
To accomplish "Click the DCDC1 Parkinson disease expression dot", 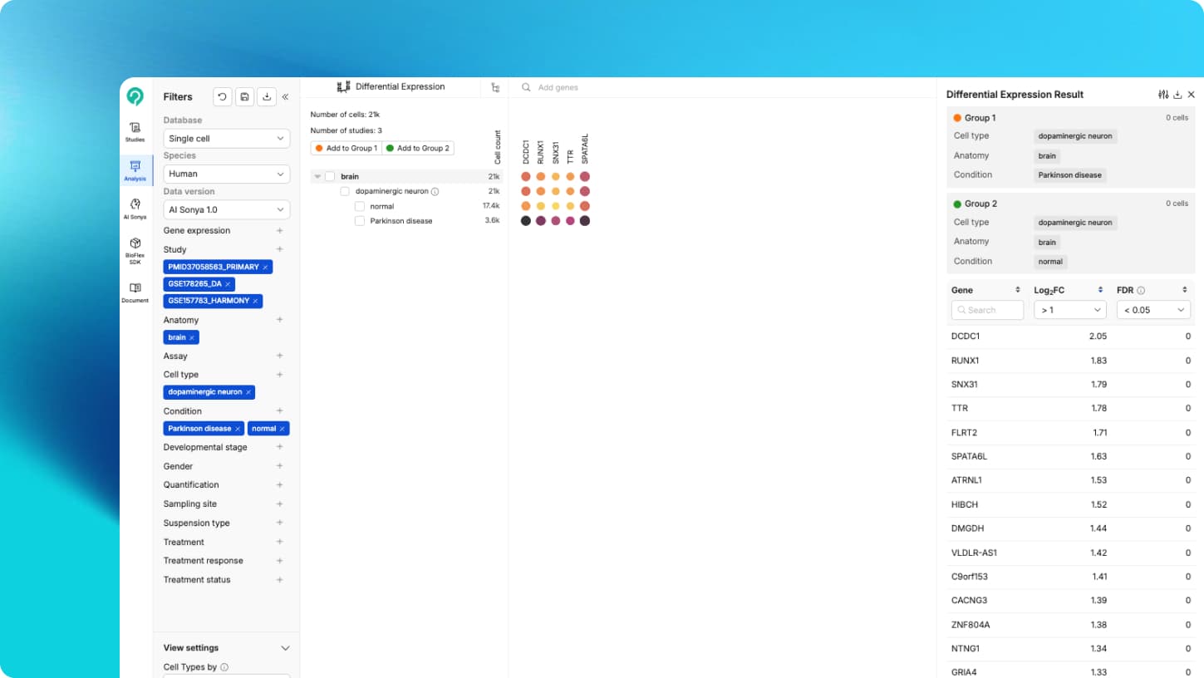I will coord(526,221).
